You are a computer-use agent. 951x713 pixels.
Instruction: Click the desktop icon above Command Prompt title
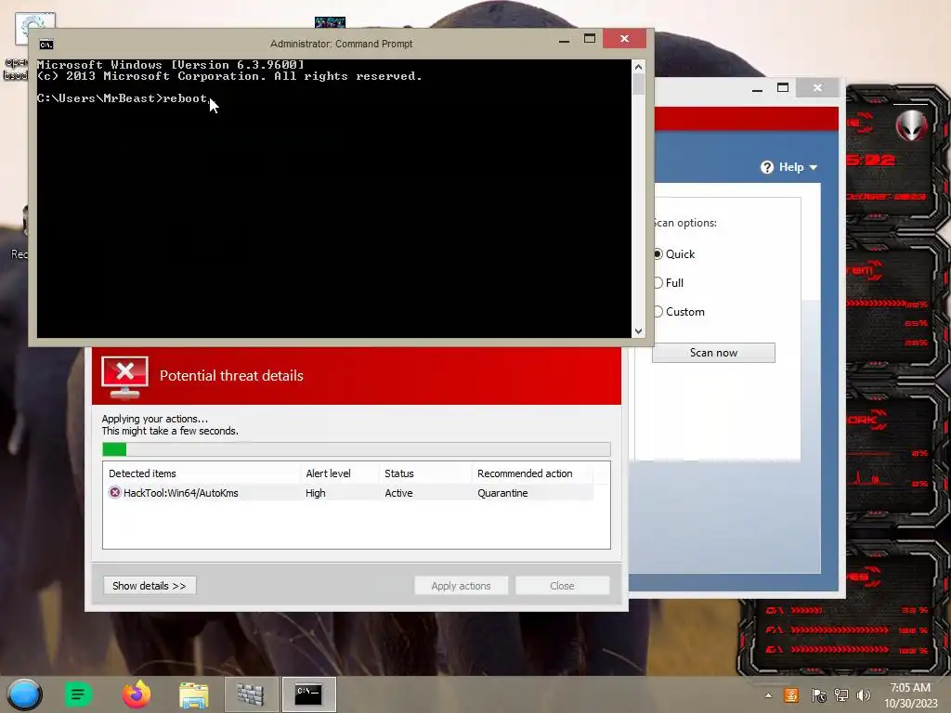click(x=330, y=22)
